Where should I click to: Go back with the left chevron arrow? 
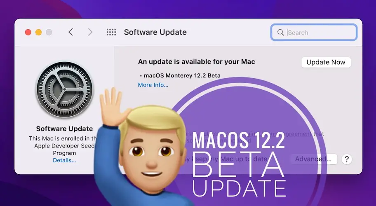click(x=71, y=32)
